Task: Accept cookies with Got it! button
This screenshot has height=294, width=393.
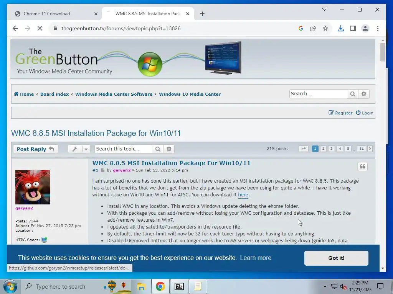Action: click(336, 258)
